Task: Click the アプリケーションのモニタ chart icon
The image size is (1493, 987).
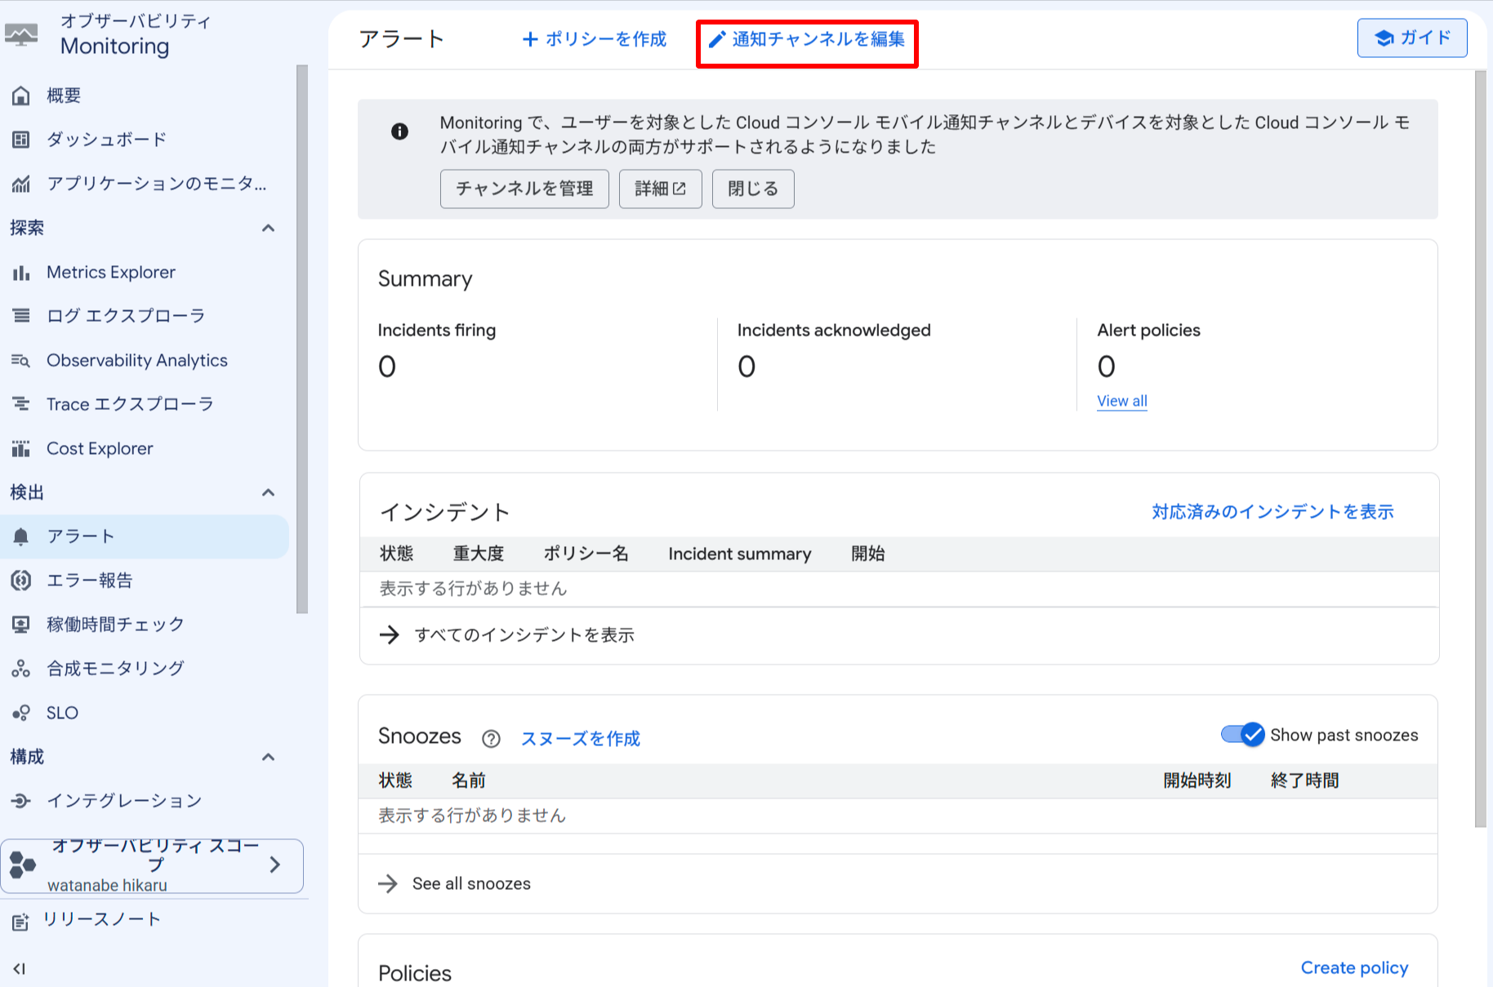Action: [x=21, y=184]
